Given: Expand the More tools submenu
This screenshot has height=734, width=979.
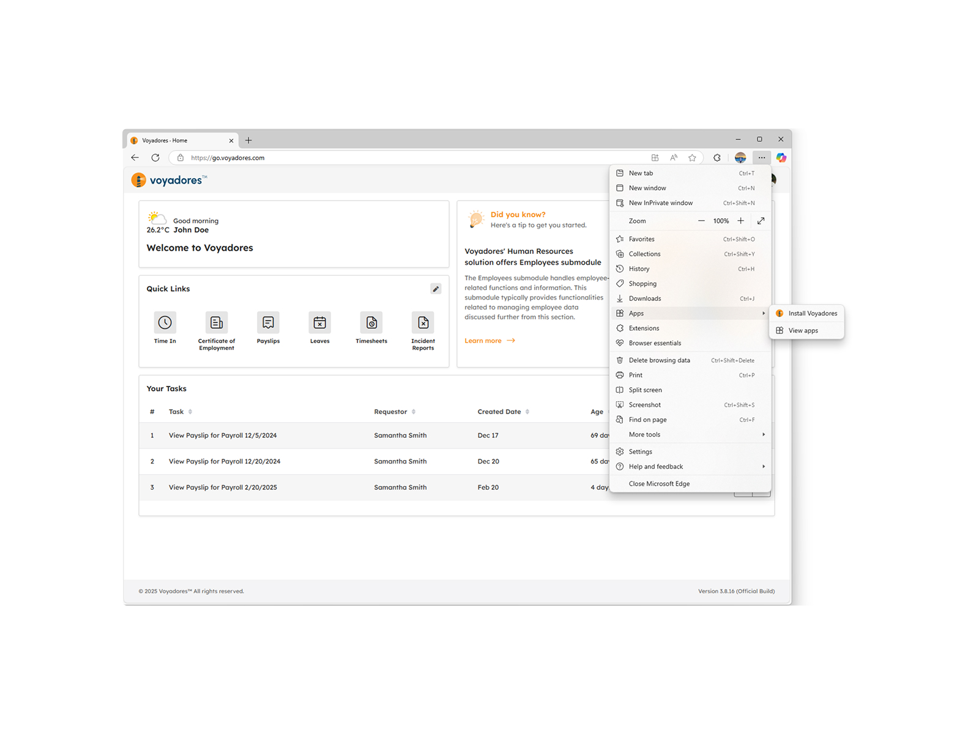Looking at the screenshot, I should (690, 435).
